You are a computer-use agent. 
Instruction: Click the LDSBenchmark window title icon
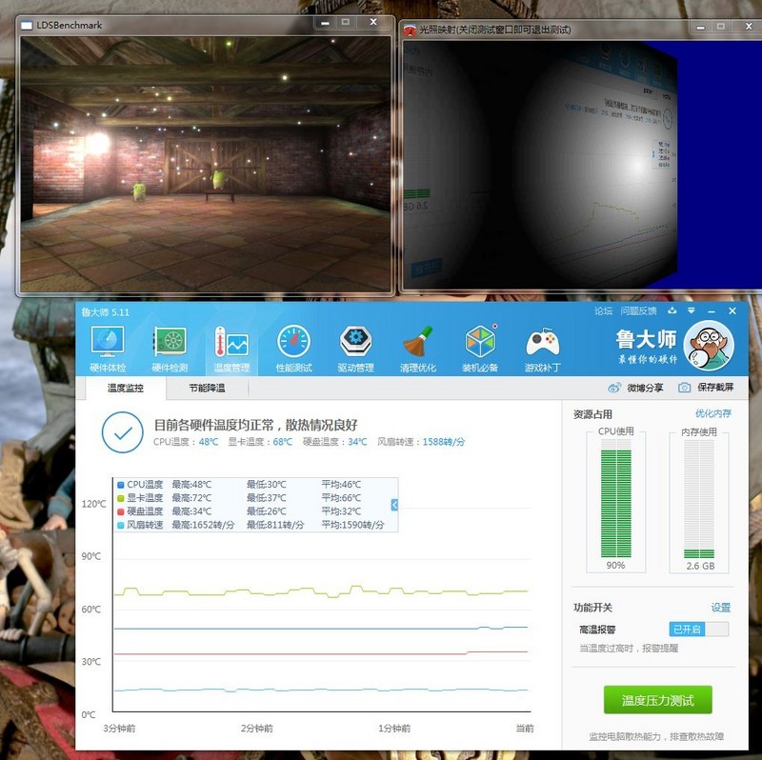27,26
